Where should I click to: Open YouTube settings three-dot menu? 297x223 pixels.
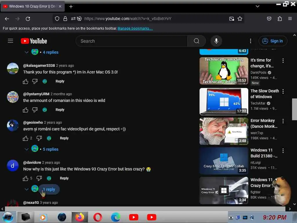(x=250, y=41)
